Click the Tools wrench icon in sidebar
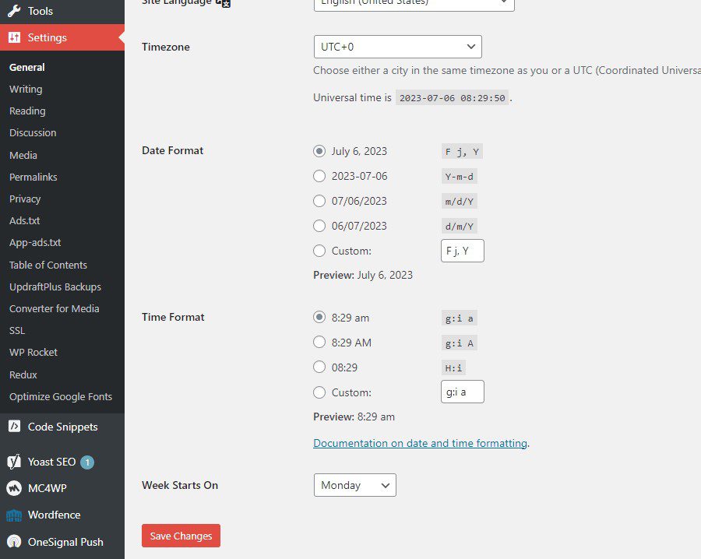This screenshot has width=701, height=559. [14, 11]
